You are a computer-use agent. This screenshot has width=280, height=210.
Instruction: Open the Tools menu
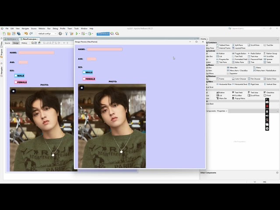click(x=77, y=28)
